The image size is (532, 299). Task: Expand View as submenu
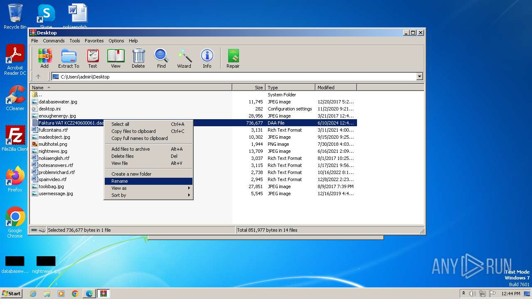148,188
